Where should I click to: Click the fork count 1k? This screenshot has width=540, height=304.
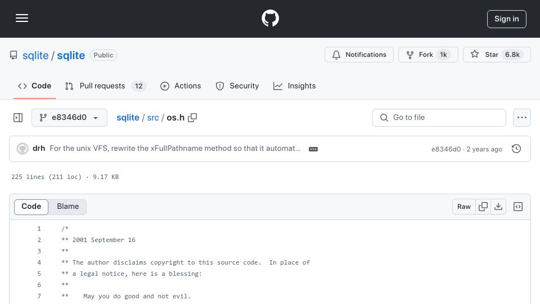443,55
